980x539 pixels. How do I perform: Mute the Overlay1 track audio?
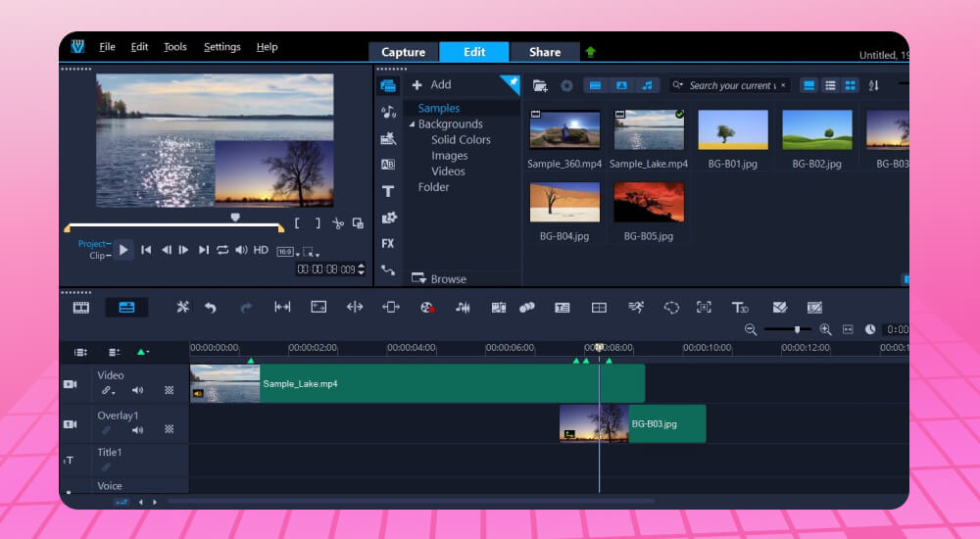pyautogui.click(x=137, y=429)
